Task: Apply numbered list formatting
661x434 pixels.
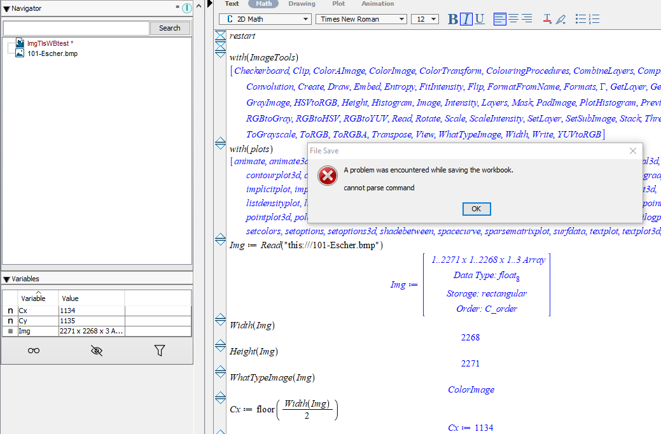Action: [x=594, y=19]
